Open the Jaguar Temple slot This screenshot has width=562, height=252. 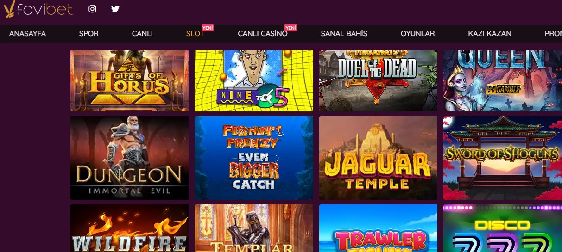[378, 158]
